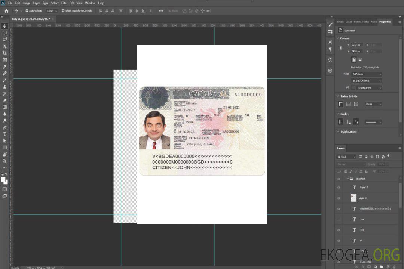The height and width of the screenshot is (269, 404).
Task: Select the Crop tool
Action: (x=4, y=53)
